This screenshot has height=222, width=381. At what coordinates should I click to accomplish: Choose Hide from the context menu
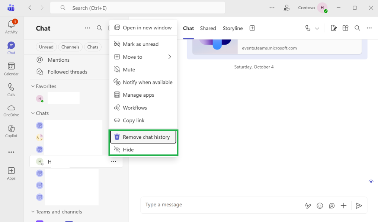[143, 149]
